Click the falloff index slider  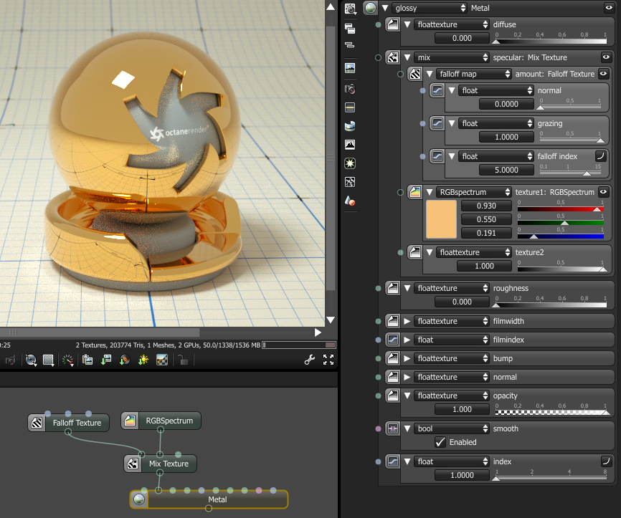pyautogui.click(x=570, y=173)
